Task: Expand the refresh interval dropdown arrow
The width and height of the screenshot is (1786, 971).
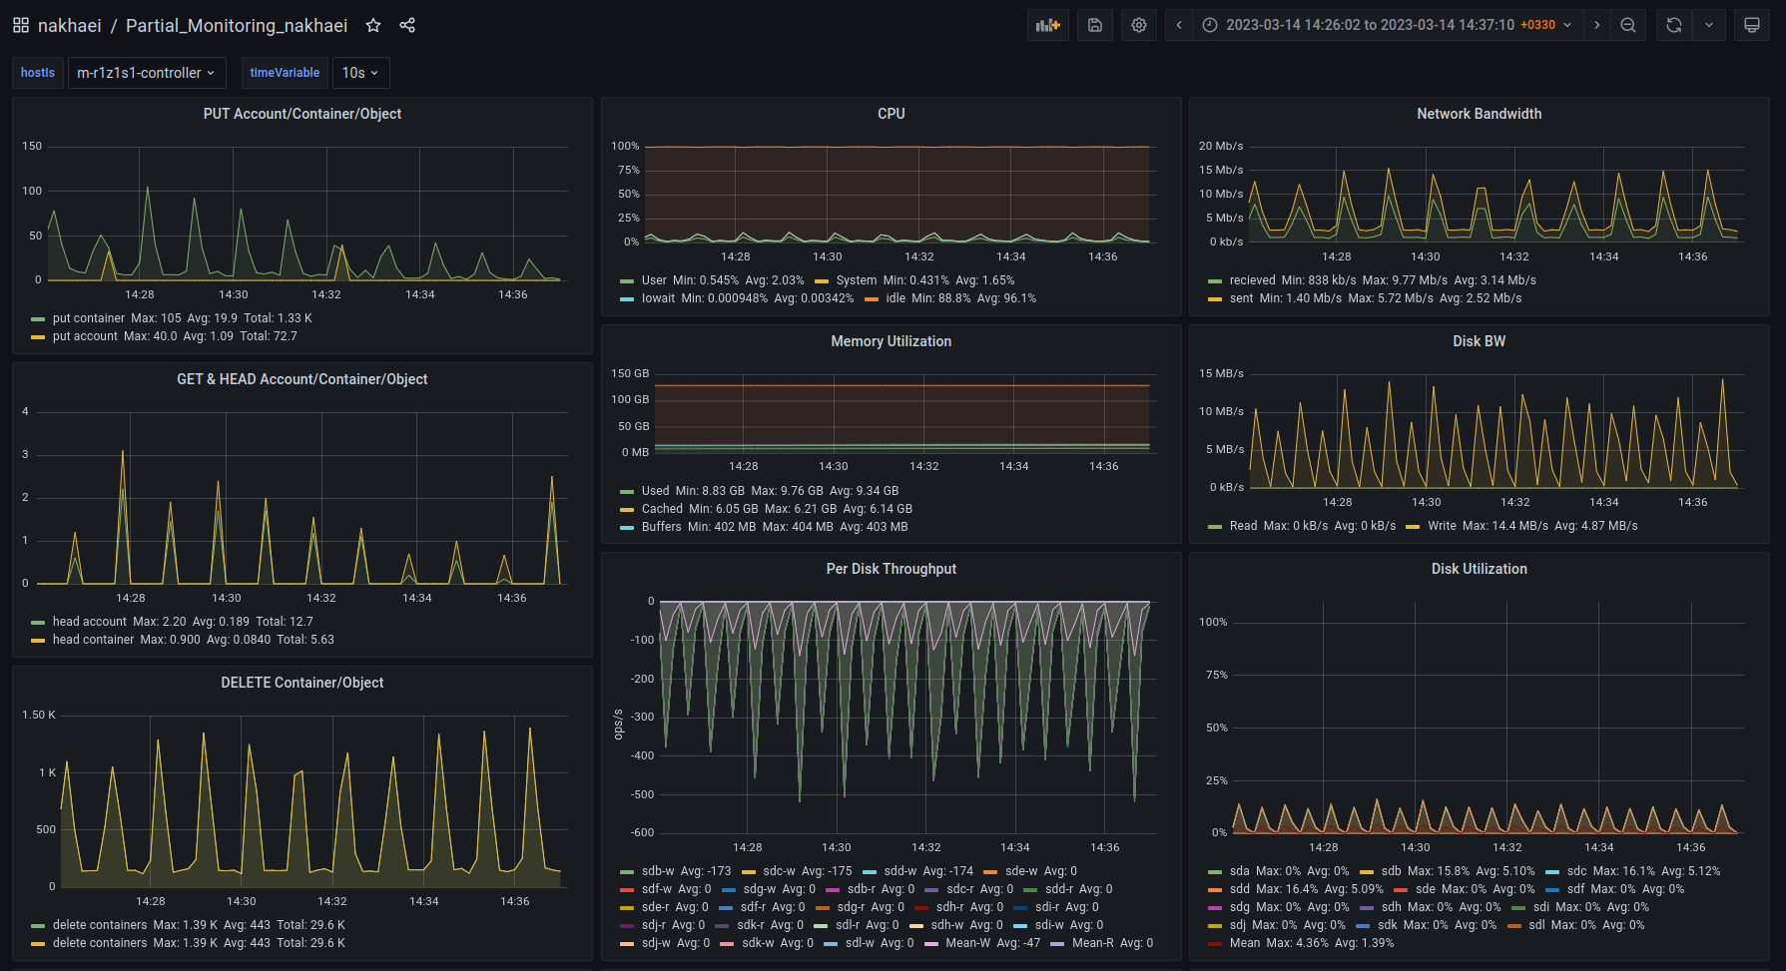Action: (x=1709, y=25)
